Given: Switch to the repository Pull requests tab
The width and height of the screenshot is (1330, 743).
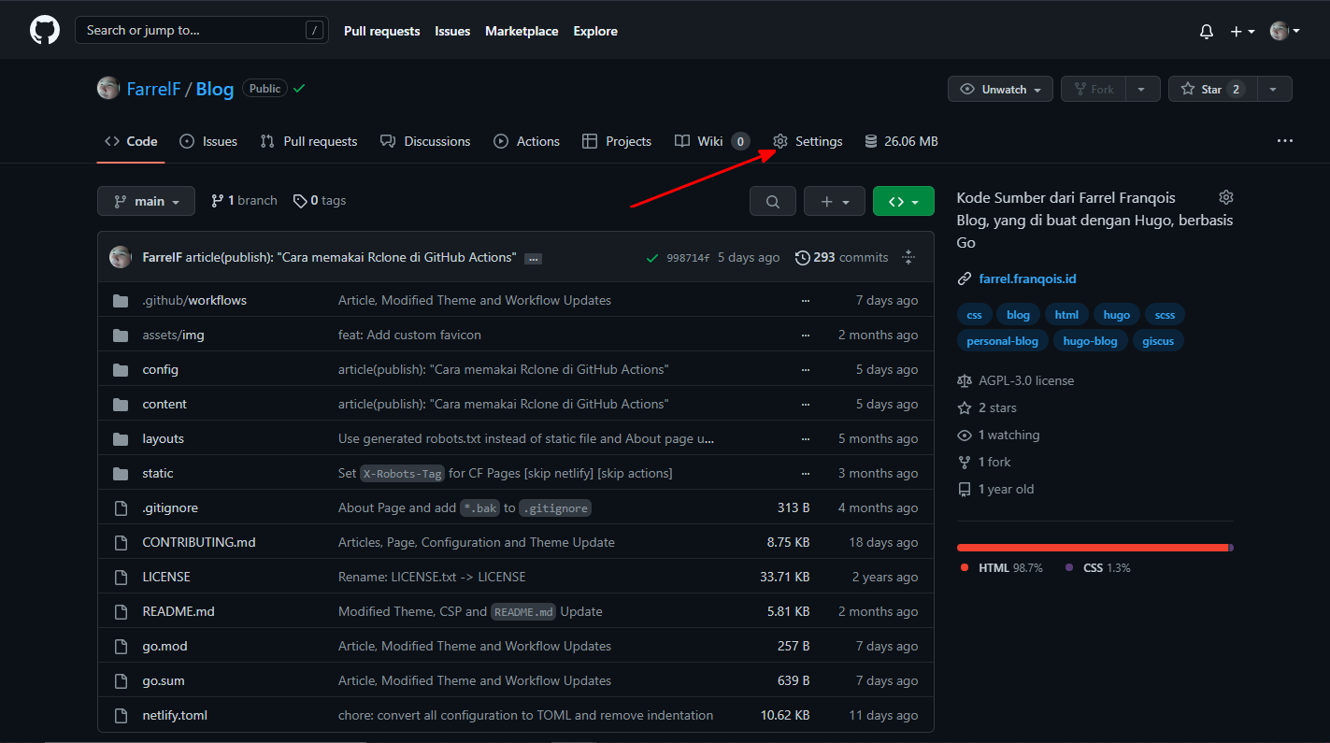Looking at the screenshot, I should coord(308,141).
